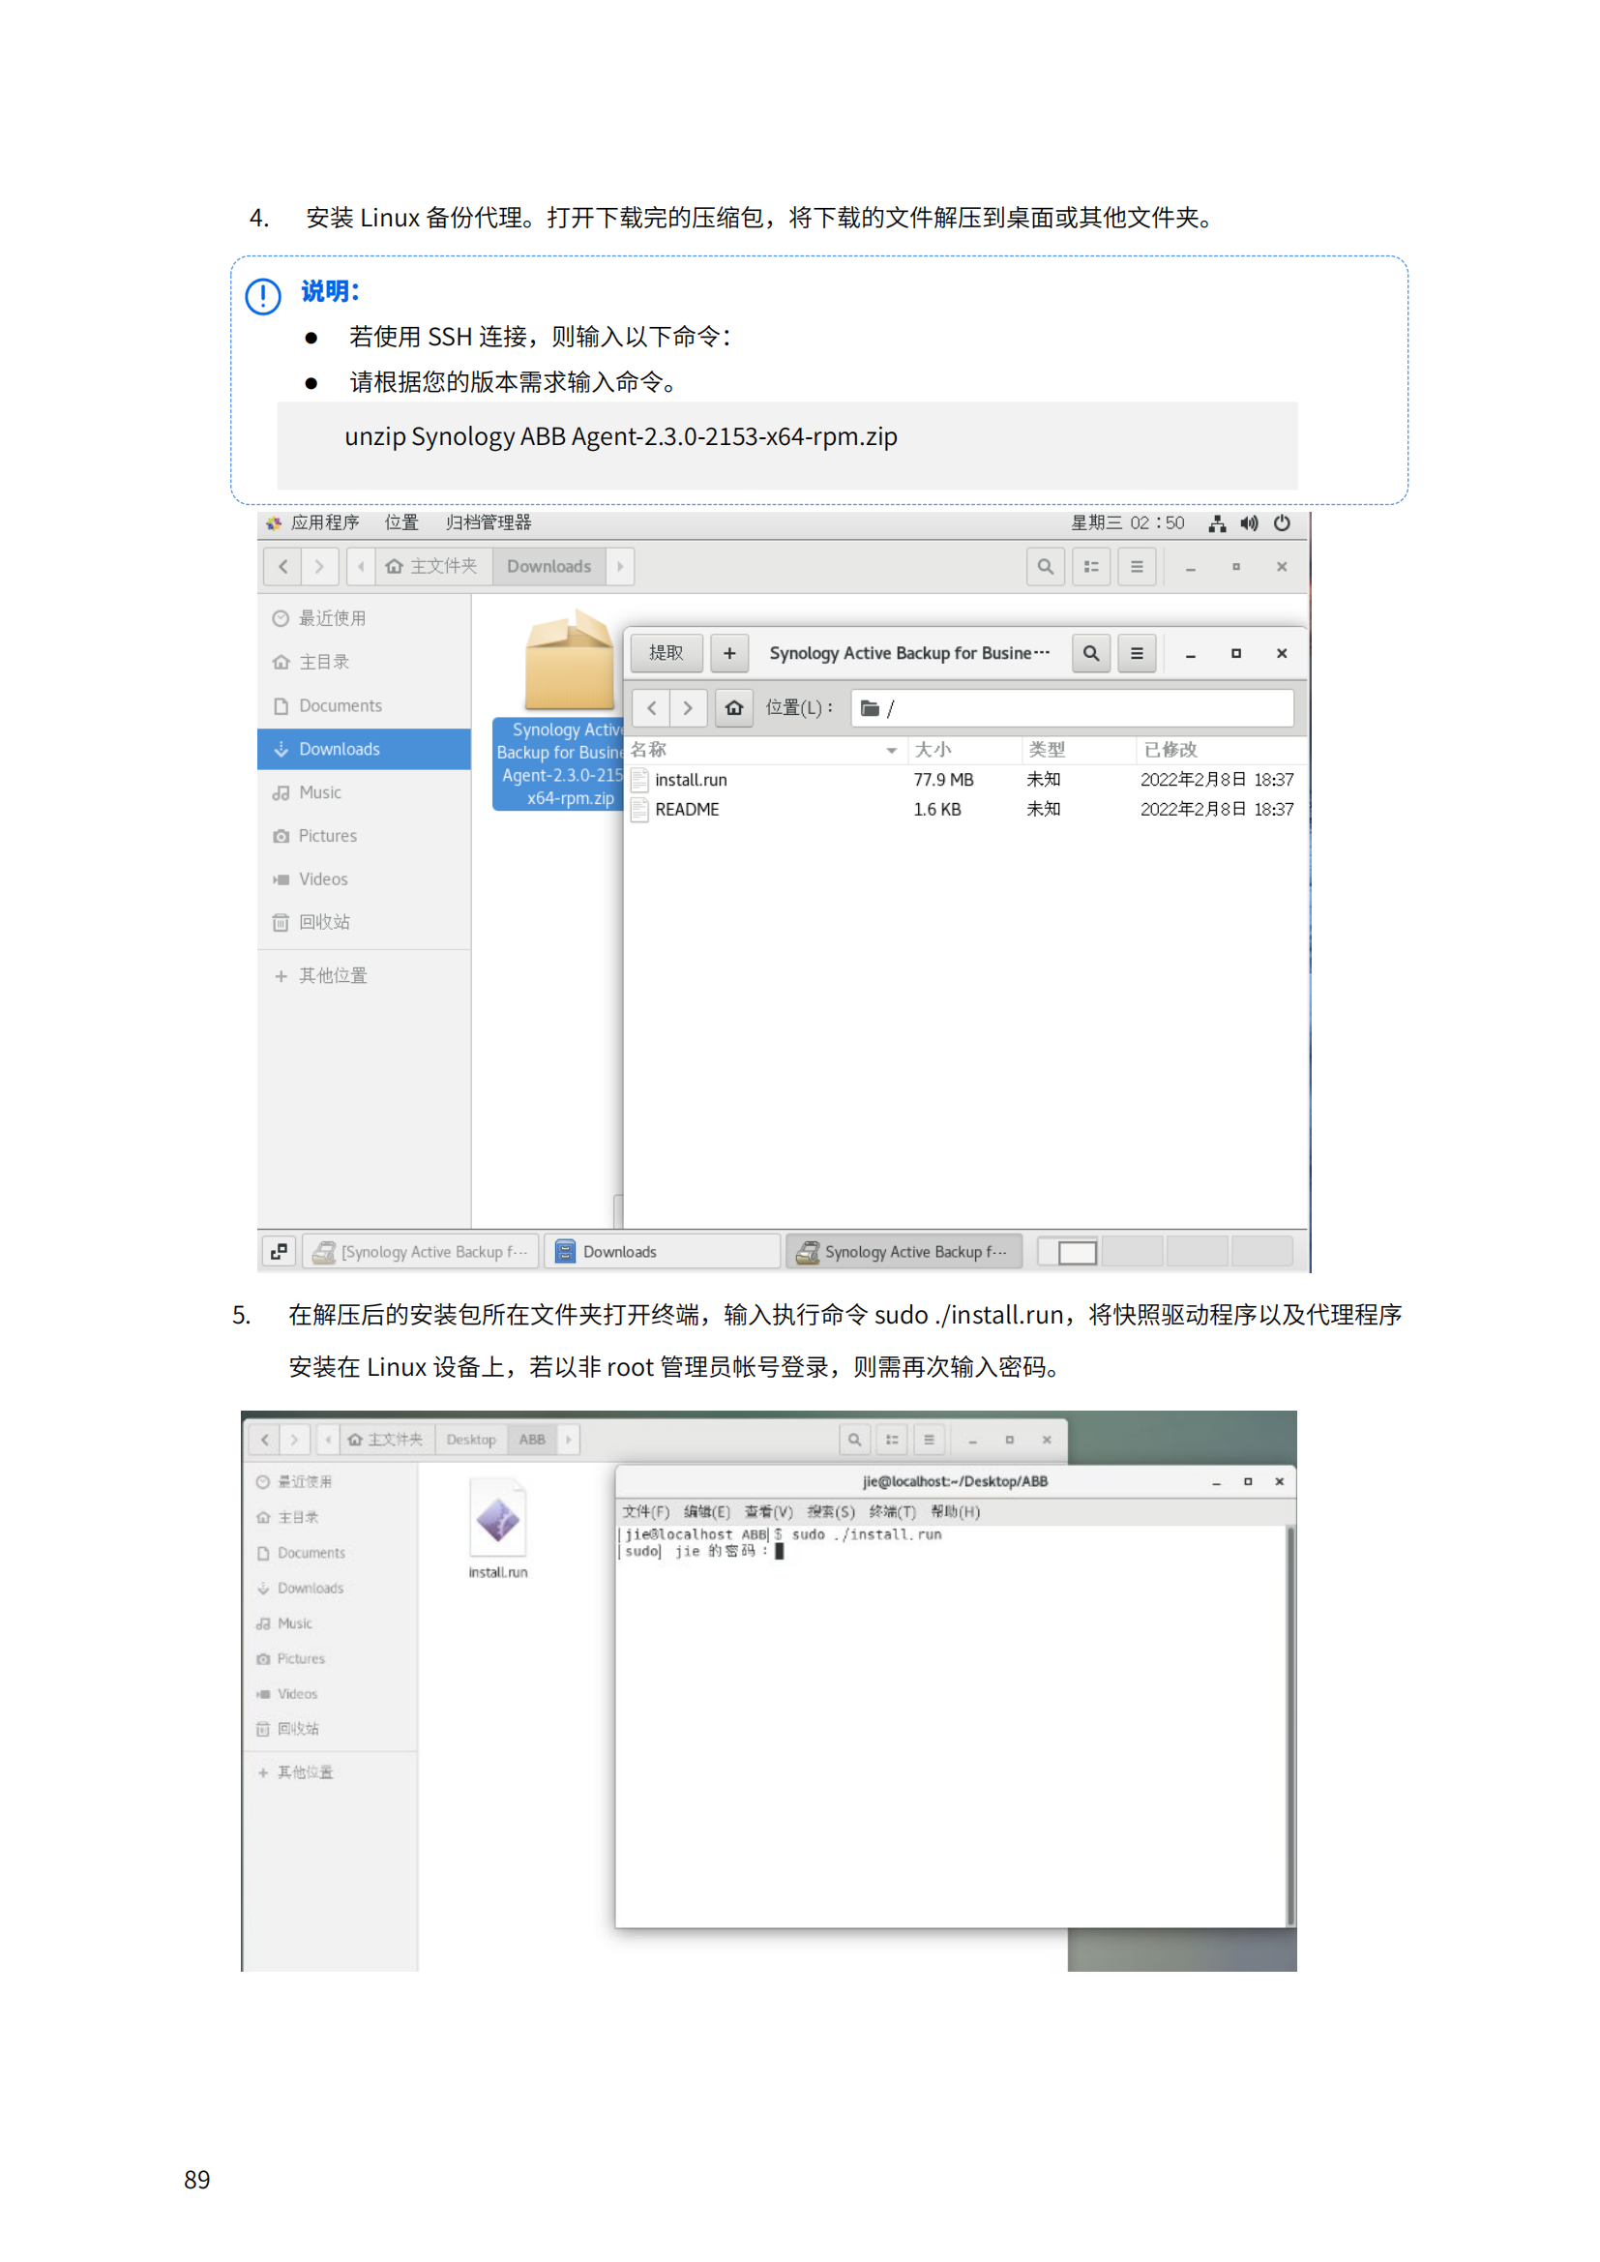Select the Synology zip archive file icon

click(569, 660)
